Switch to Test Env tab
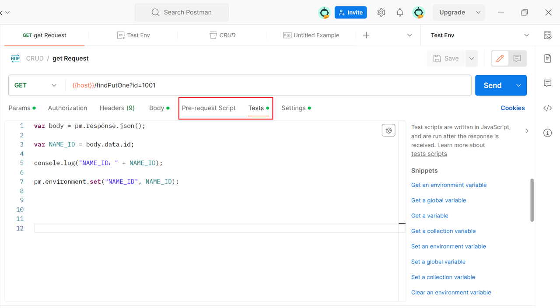This screenshot has height=308, width=560. pos(133,35)
